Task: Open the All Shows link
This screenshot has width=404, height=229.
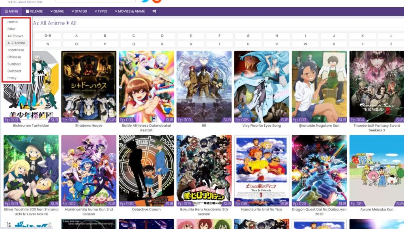Action: click(15, 36)
